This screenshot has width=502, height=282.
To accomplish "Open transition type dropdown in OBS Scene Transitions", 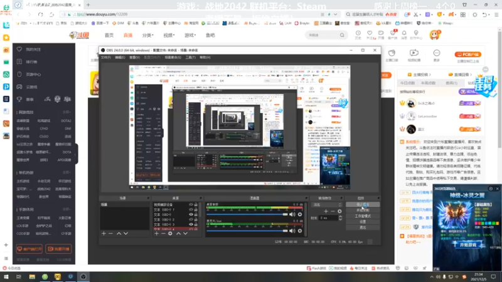I will click(327, 205).
